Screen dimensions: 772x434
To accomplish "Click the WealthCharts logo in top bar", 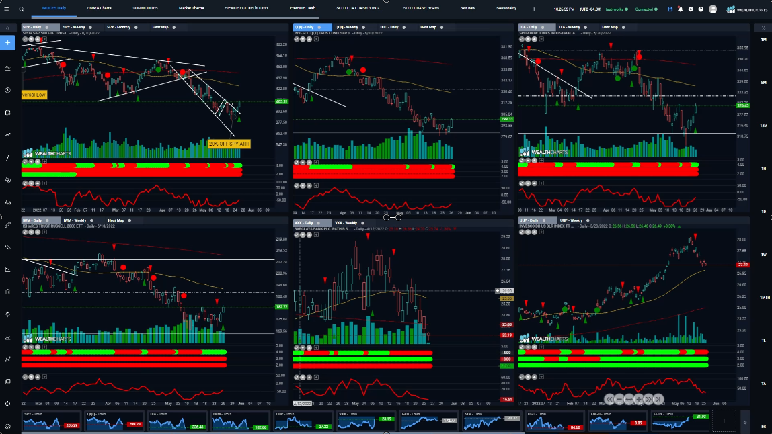I will pyautogui.click(x=747, y=9).
